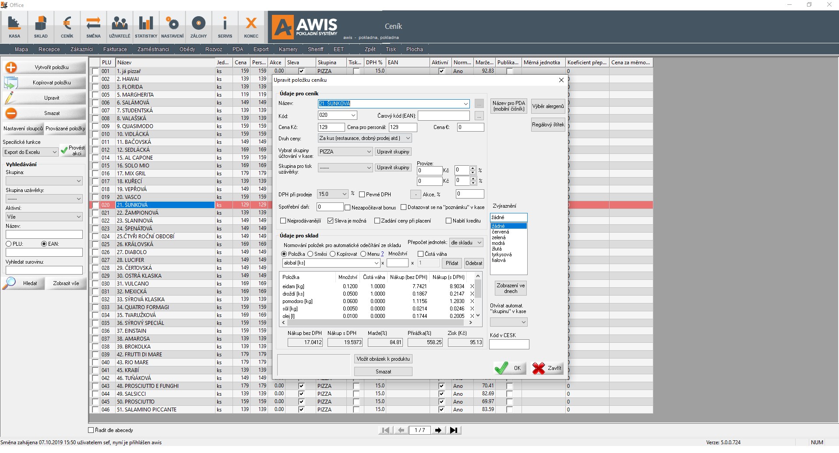The height and width of the screenshot is (453, 839).
Task: Click the KONEC exit icon
Action: (x=251, y=27)
